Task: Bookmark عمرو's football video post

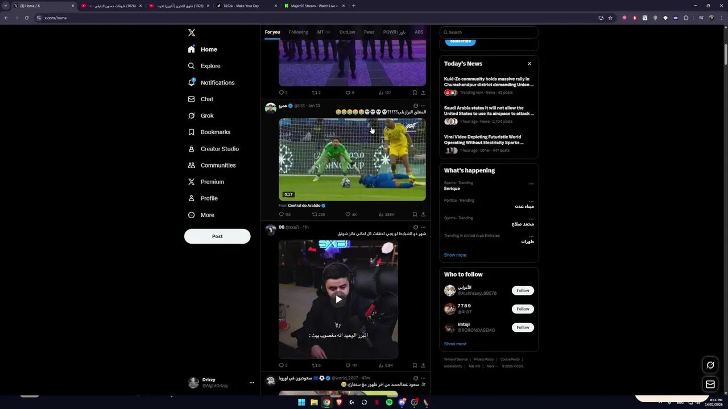Action: (x=415, y=214)
